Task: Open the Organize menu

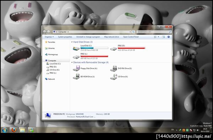Action: coord(49,37)
